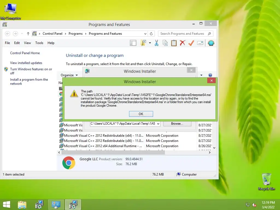The image size is (280, 210).
Task: Expand the address bar history dropdown
Action: coord(145,34)
